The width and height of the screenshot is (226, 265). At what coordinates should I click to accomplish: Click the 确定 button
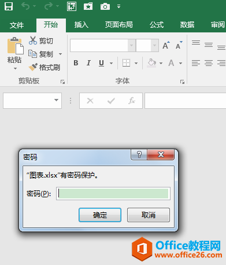click(x=100, y=215)
